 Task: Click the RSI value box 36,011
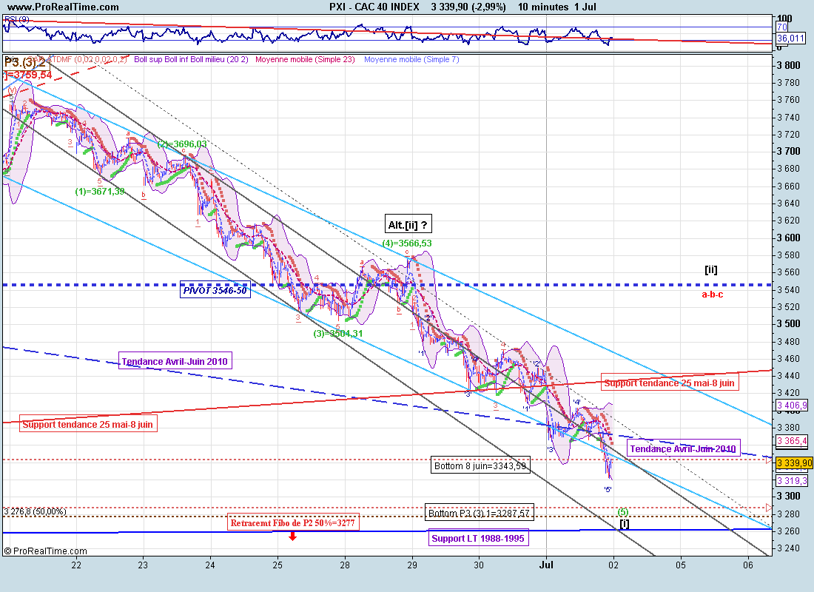click(790, 38)
